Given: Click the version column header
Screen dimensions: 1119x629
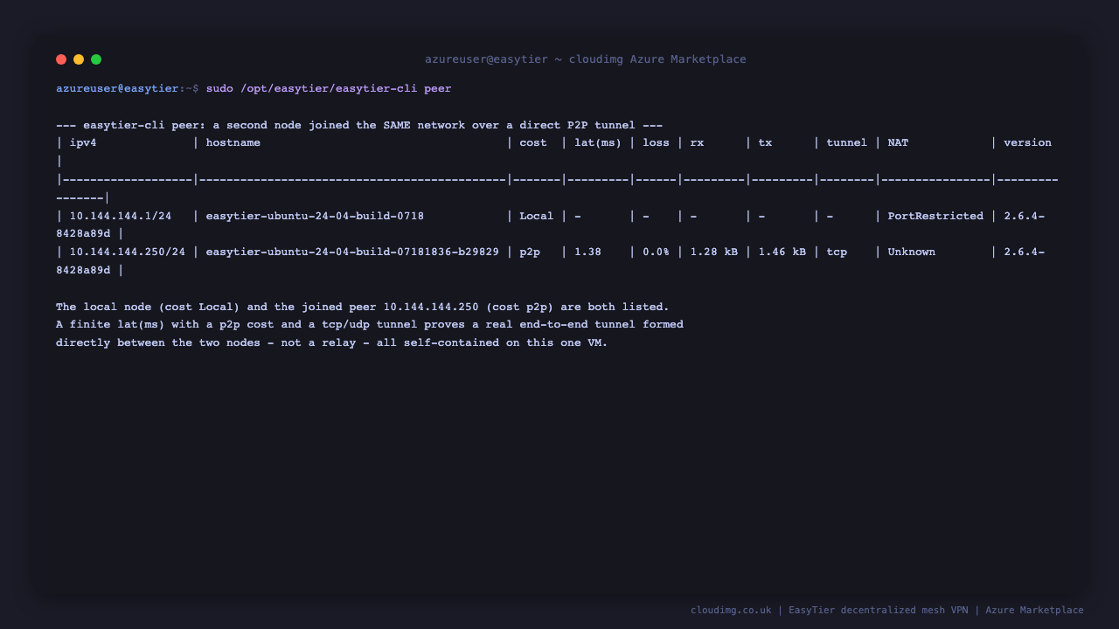Looking at the screenshot, I should [1027, 142].
